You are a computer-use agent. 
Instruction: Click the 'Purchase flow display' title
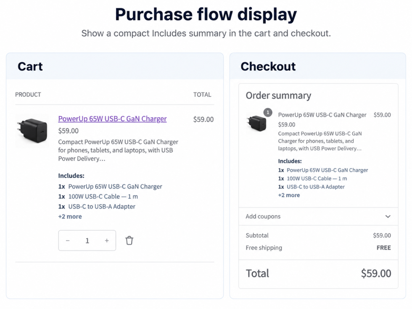(206, 14)
